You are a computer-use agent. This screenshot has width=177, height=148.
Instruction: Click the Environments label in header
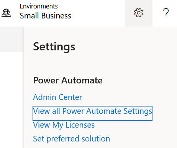pyautogui.click(x=39, y=6)
